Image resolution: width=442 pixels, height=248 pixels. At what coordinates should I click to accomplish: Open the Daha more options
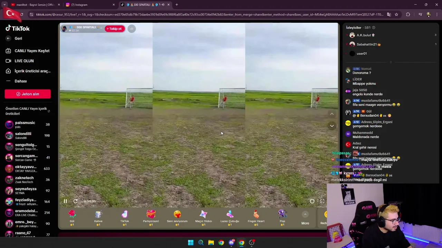17,81
